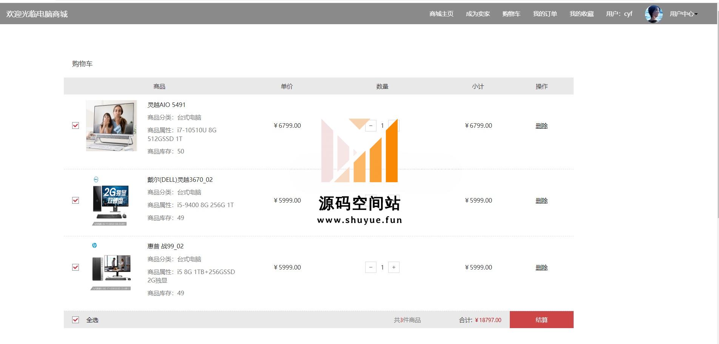Click the red 结算 checkout button
Image resolution: width=719 pixels, height=344 pixels.
pyautogui.click(x=542, y=320)
